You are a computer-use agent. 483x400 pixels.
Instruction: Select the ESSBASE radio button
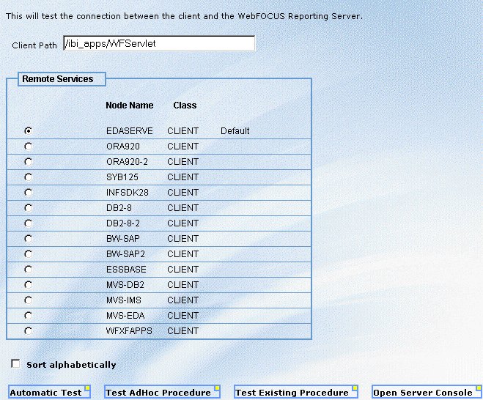(29, 270)
